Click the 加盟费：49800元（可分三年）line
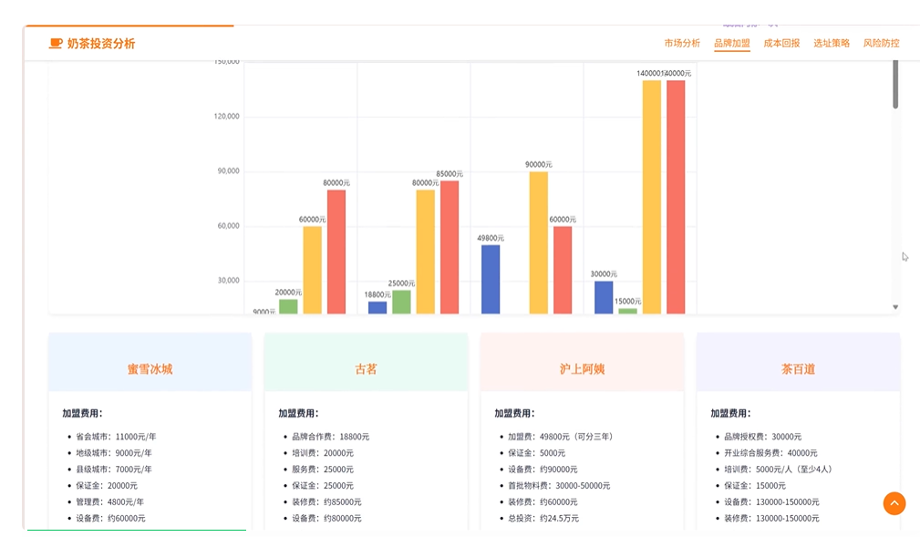Image resolution: width=920 pixels, height=537 pixels. 561,437
